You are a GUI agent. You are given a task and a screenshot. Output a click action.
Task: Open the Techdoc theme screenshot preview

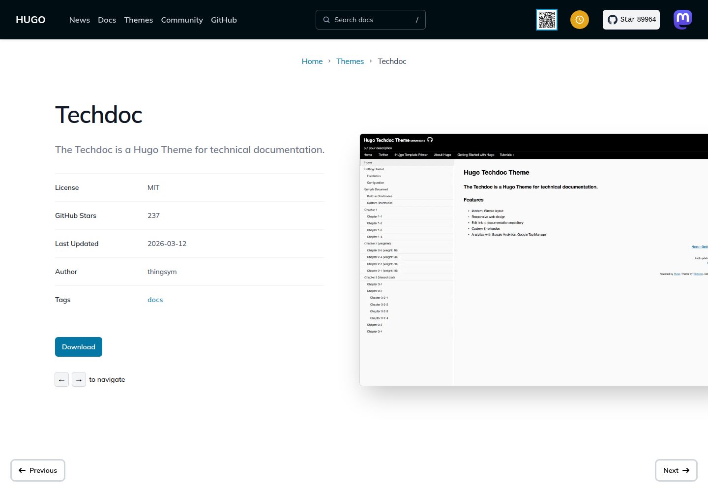point(534,260)
